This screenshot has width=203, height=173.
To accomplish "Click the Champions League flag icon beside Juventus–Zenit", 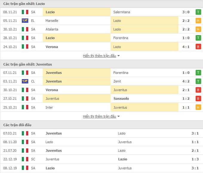I will pyautogui.click(x=25, y=81).
